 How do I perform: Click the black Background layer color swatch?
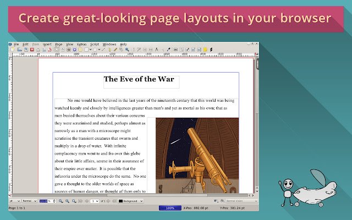(120, 201)
